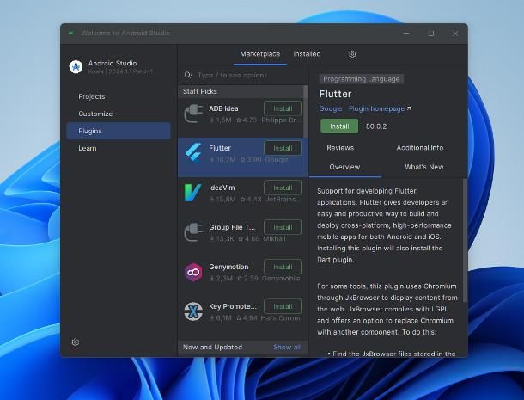The height and width of the screenshot is (400, 524).
Task: Click the ADB Idea plugin icon
Action: click(193, 114)
